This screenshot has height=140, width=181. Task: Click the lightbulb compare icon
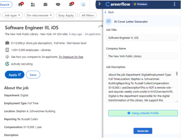[7, 57]
